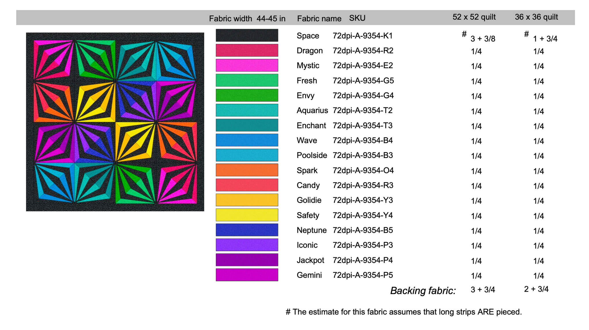Select the 'Fabric name' header label

tap(319, 19)
